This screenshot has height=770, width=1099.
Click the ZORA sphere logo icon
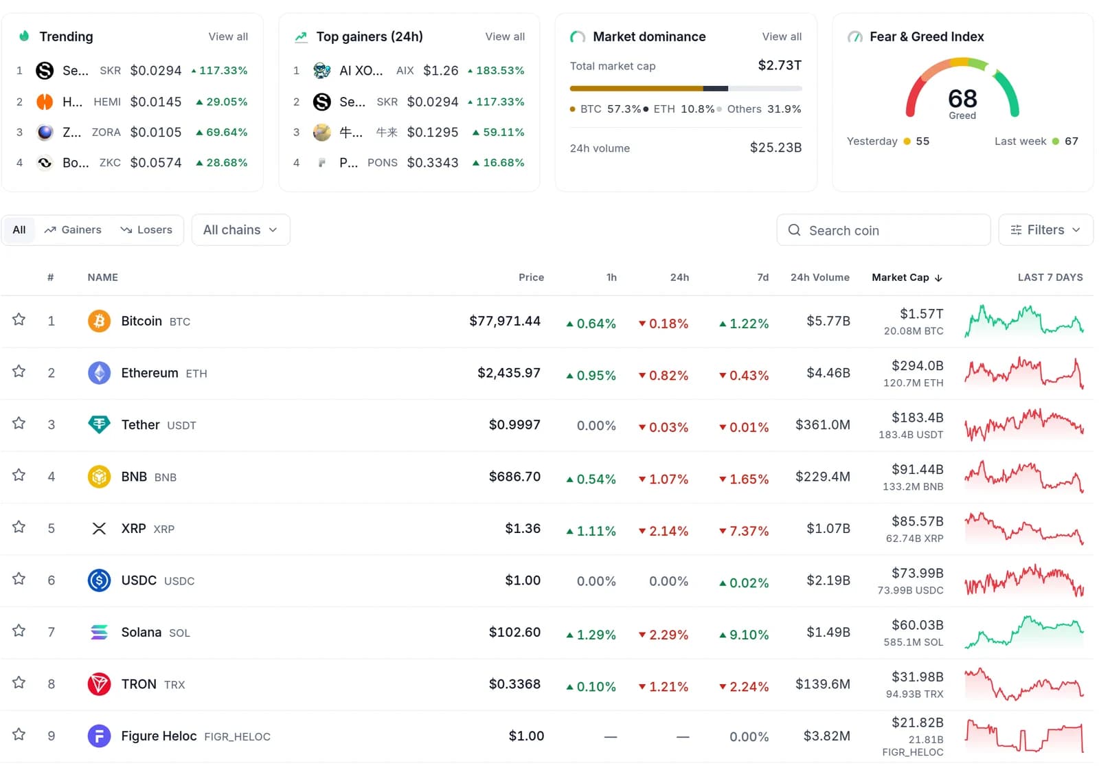(x=45, y=133)
